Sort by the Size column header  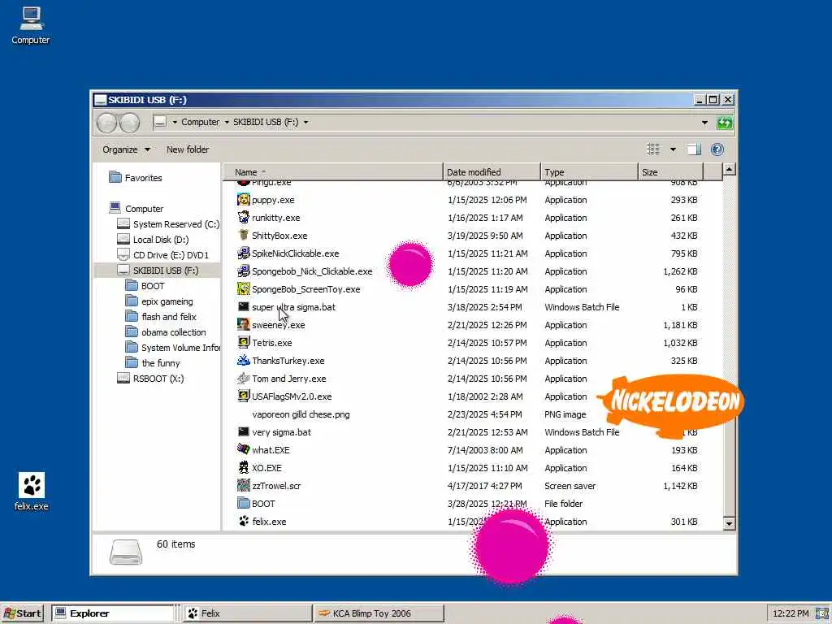pos(670,172)
